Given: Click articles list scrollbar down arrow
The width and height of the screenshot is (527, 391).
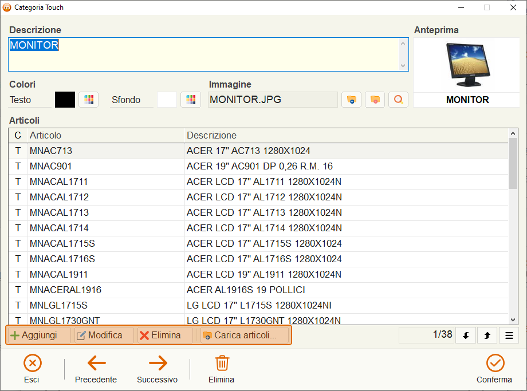Looking at the screenshot, I should point(513,320).
